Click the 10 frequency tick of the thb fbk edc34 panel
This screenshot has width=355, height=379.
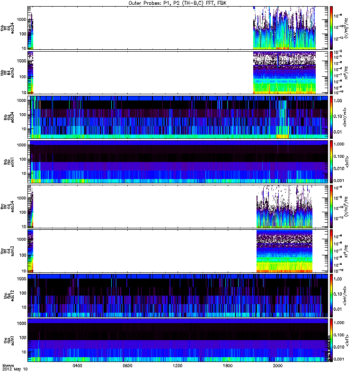coord(24,129)
